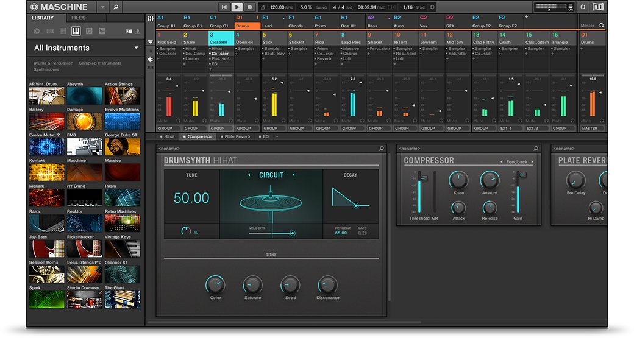The height and width of the screenshot is (338, 634).
Task: Open the settings gear next to Sync
Action: coord(432,7)
